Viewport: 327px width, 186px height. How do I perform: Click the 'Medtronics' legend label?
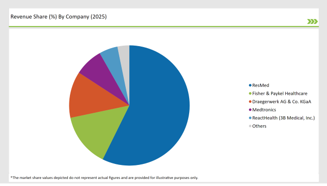(x=264, y=110)
